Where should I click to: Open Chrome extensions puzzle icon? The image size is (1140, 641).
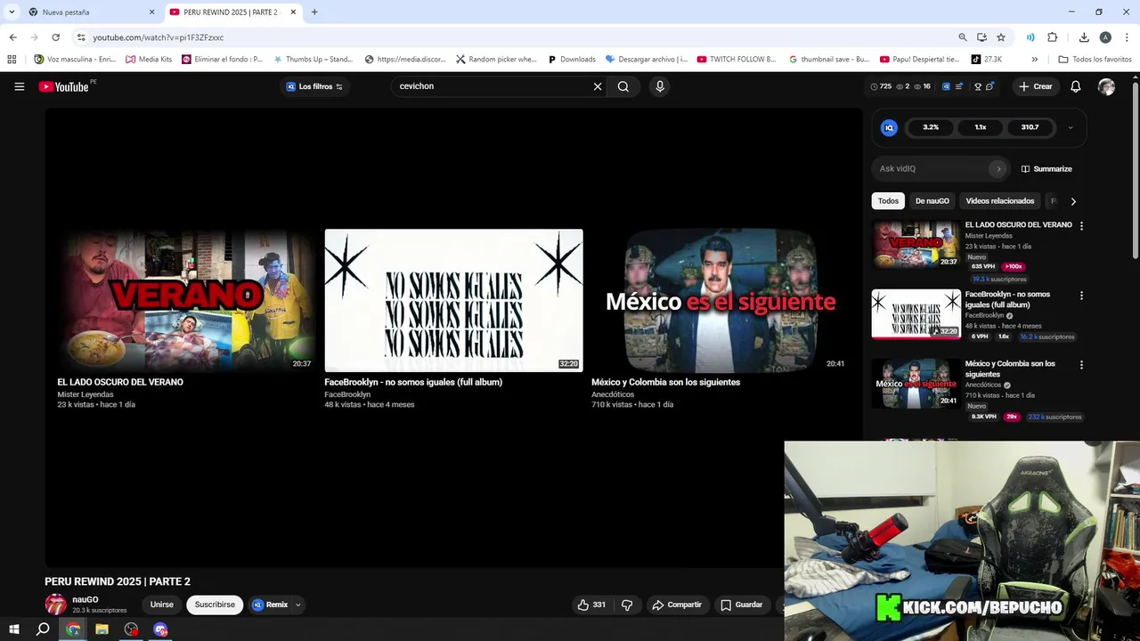1052,37
